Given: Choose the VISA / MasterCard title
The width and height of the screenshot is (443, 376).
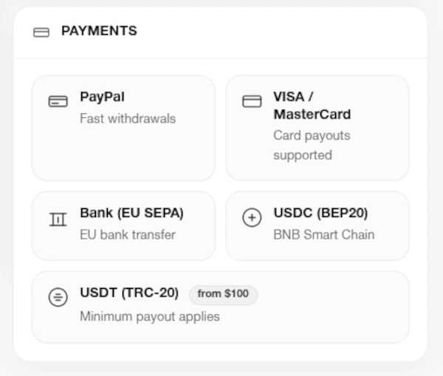Looking at the screenshot, I should click(x=312, y=106).
